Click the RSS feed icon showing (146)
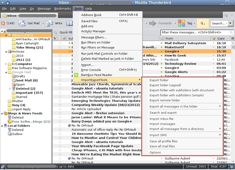235x170 pixels. pos(3,23)
